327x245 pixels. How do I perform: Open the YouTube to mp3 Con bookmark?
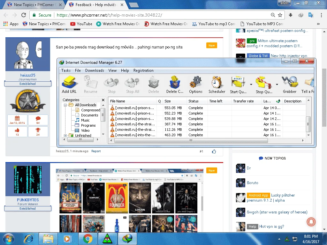[214, 24]
